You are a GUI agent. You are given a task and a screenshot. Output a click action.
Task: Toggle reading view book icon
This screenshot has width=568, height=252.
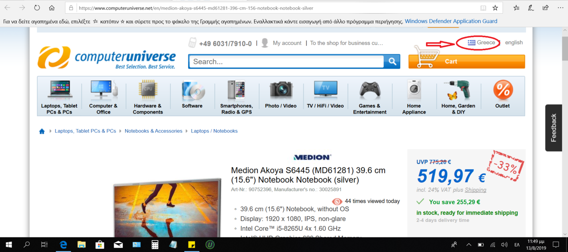pos(483,8)
